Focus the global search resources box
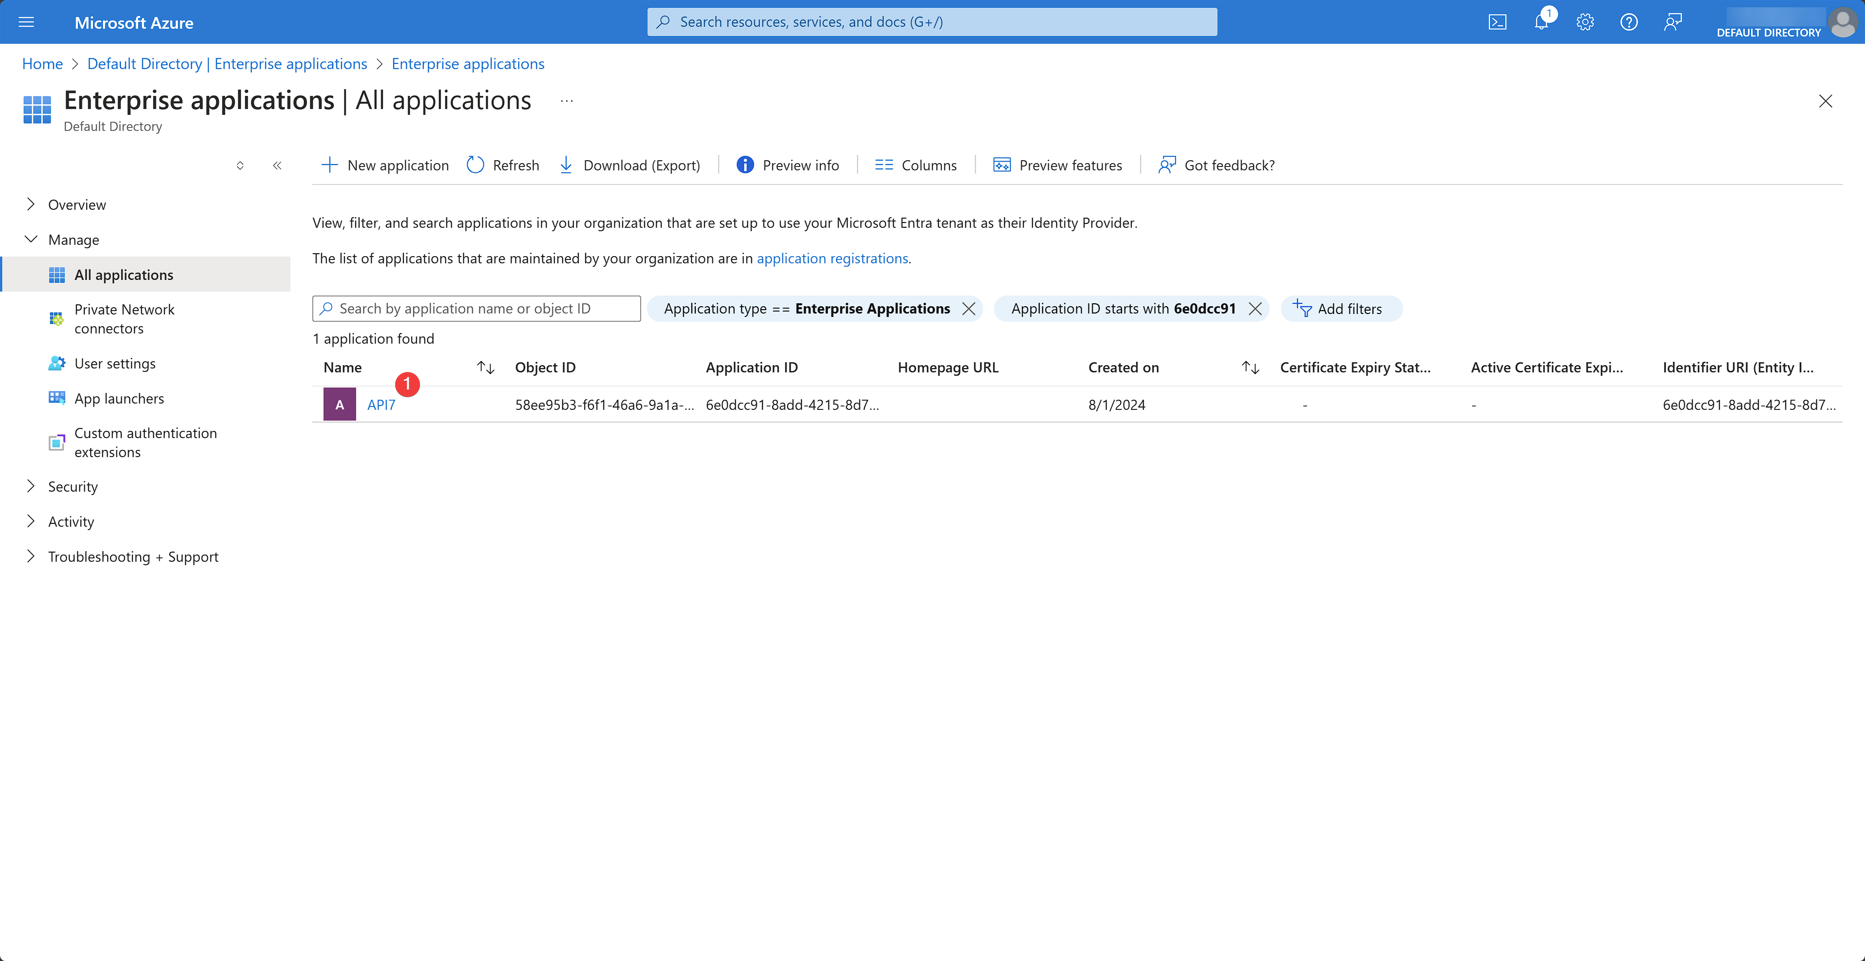Screen dimensions: 1865x961 click(932, 22)
